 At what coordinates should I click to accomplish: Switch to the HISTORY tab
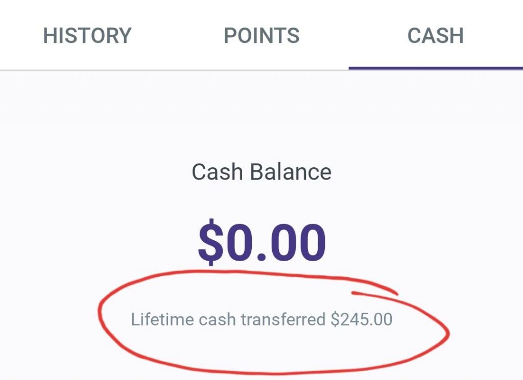pyautogui.click(x=87, y=35)
